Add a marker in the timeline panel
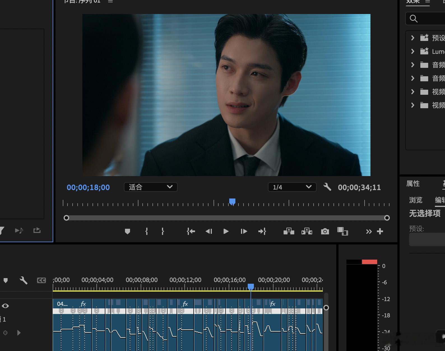Screen dimensions: 445x351 (6, 280)
